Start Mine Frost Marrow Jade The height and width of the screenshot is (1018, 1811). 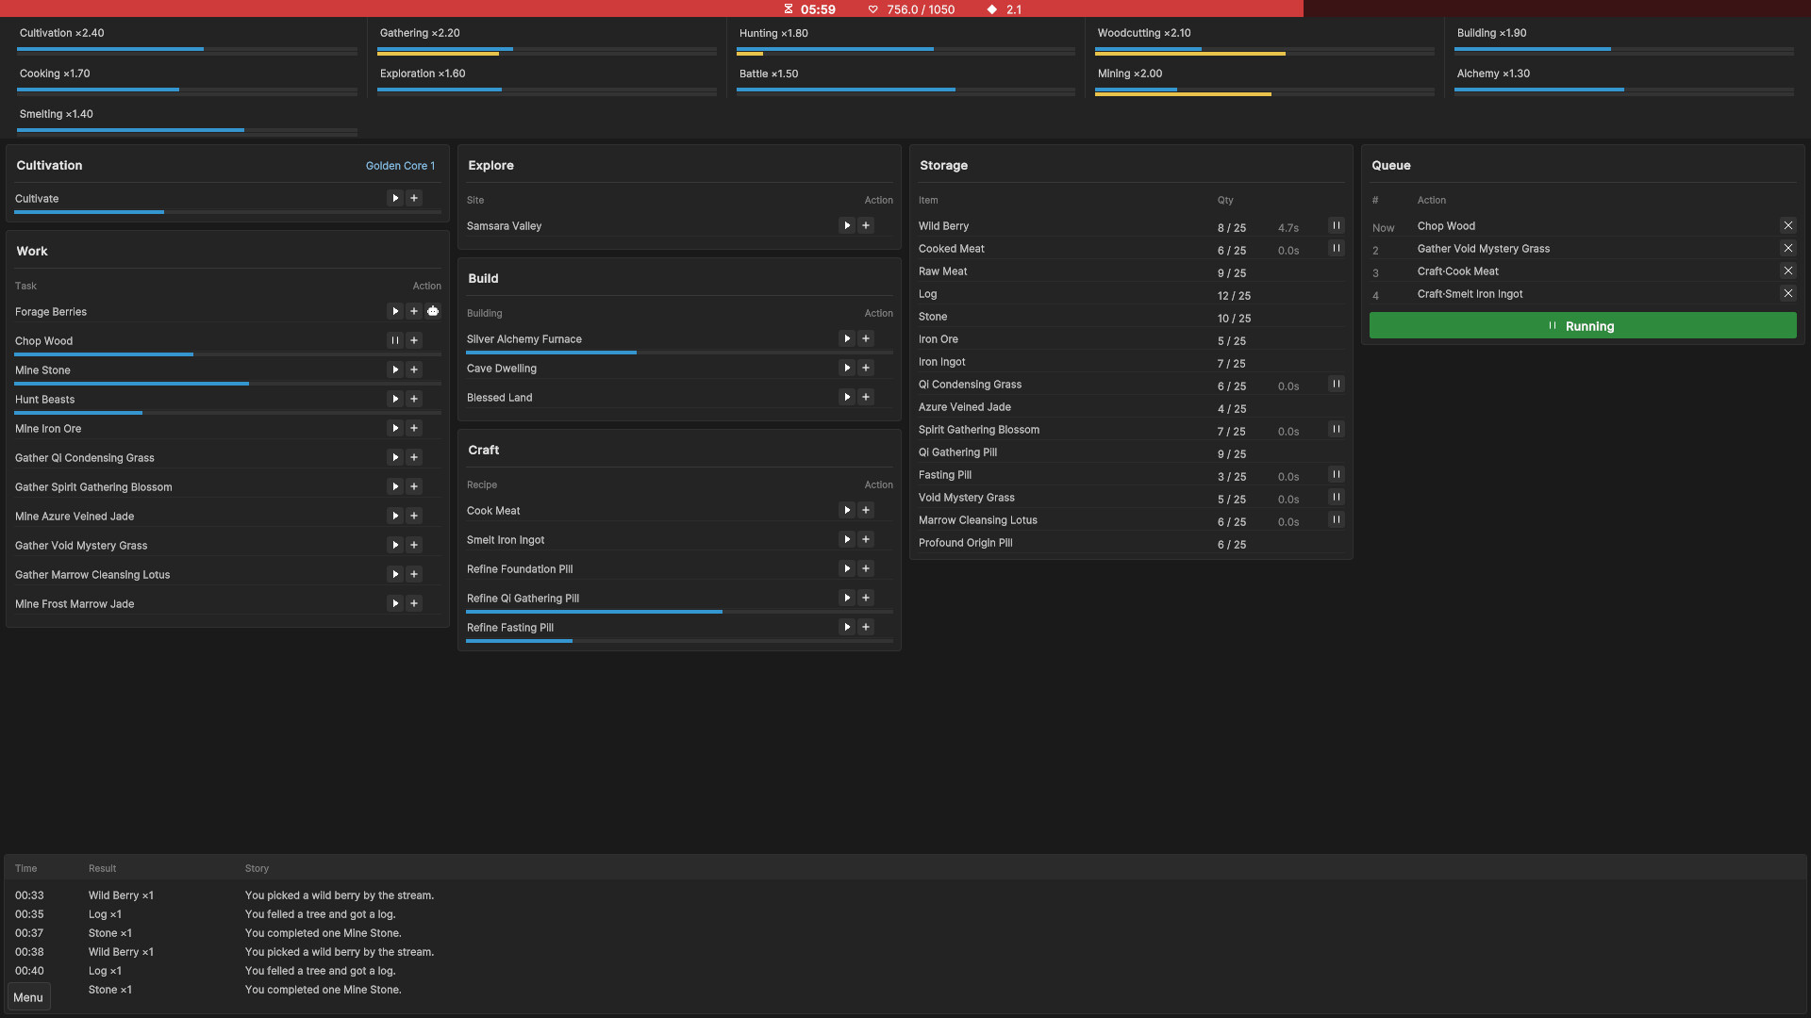[395, 603]
